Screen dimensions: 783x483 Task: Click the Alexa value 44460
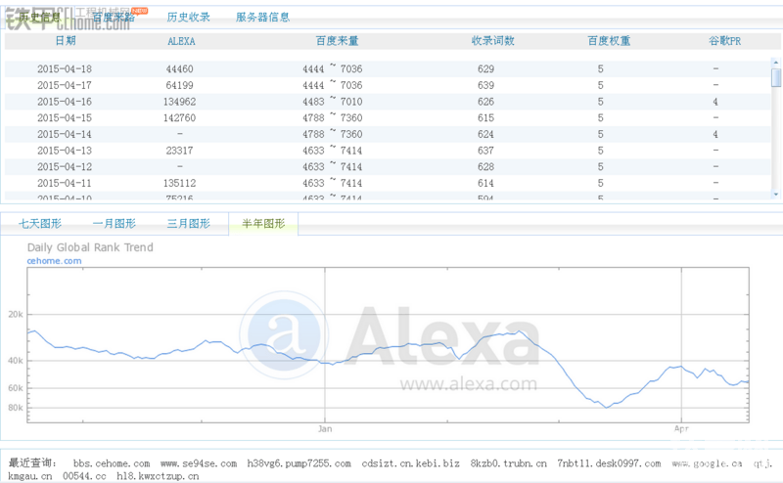180,68
